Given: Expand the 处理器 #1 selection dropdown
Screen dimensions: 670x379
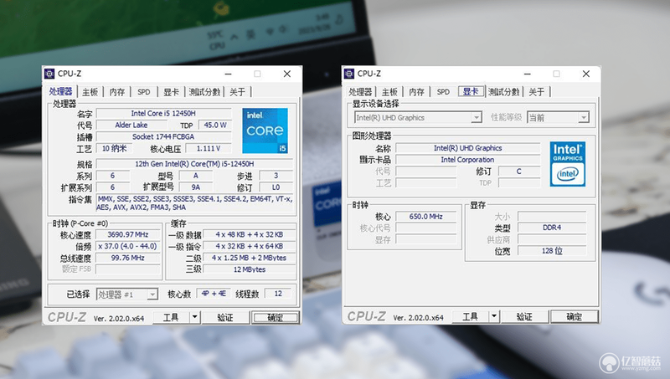Looking at the screenshot, I should (x=152, y=294).
